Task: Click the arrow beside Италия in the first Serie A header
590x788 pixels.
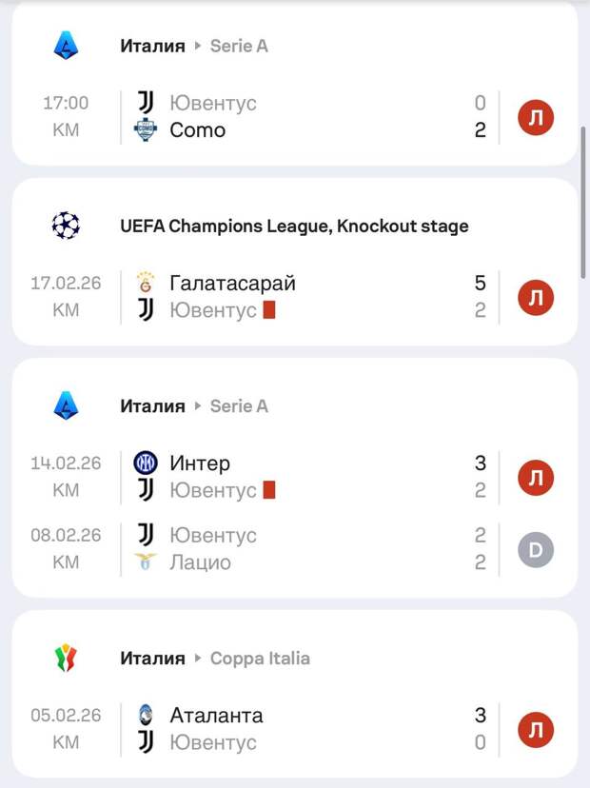Action: (198, 47)
